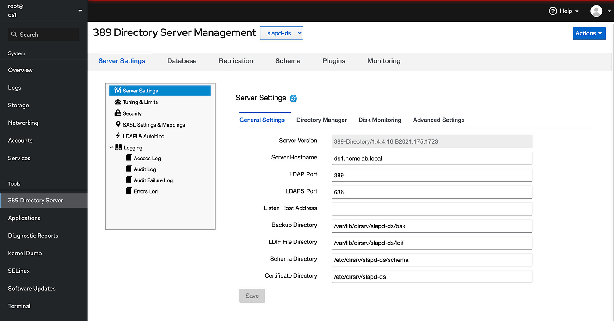Viewport: 614px width, 321px height.
Task: Open Kernel Dump in the sidebar
Action: 44,253
